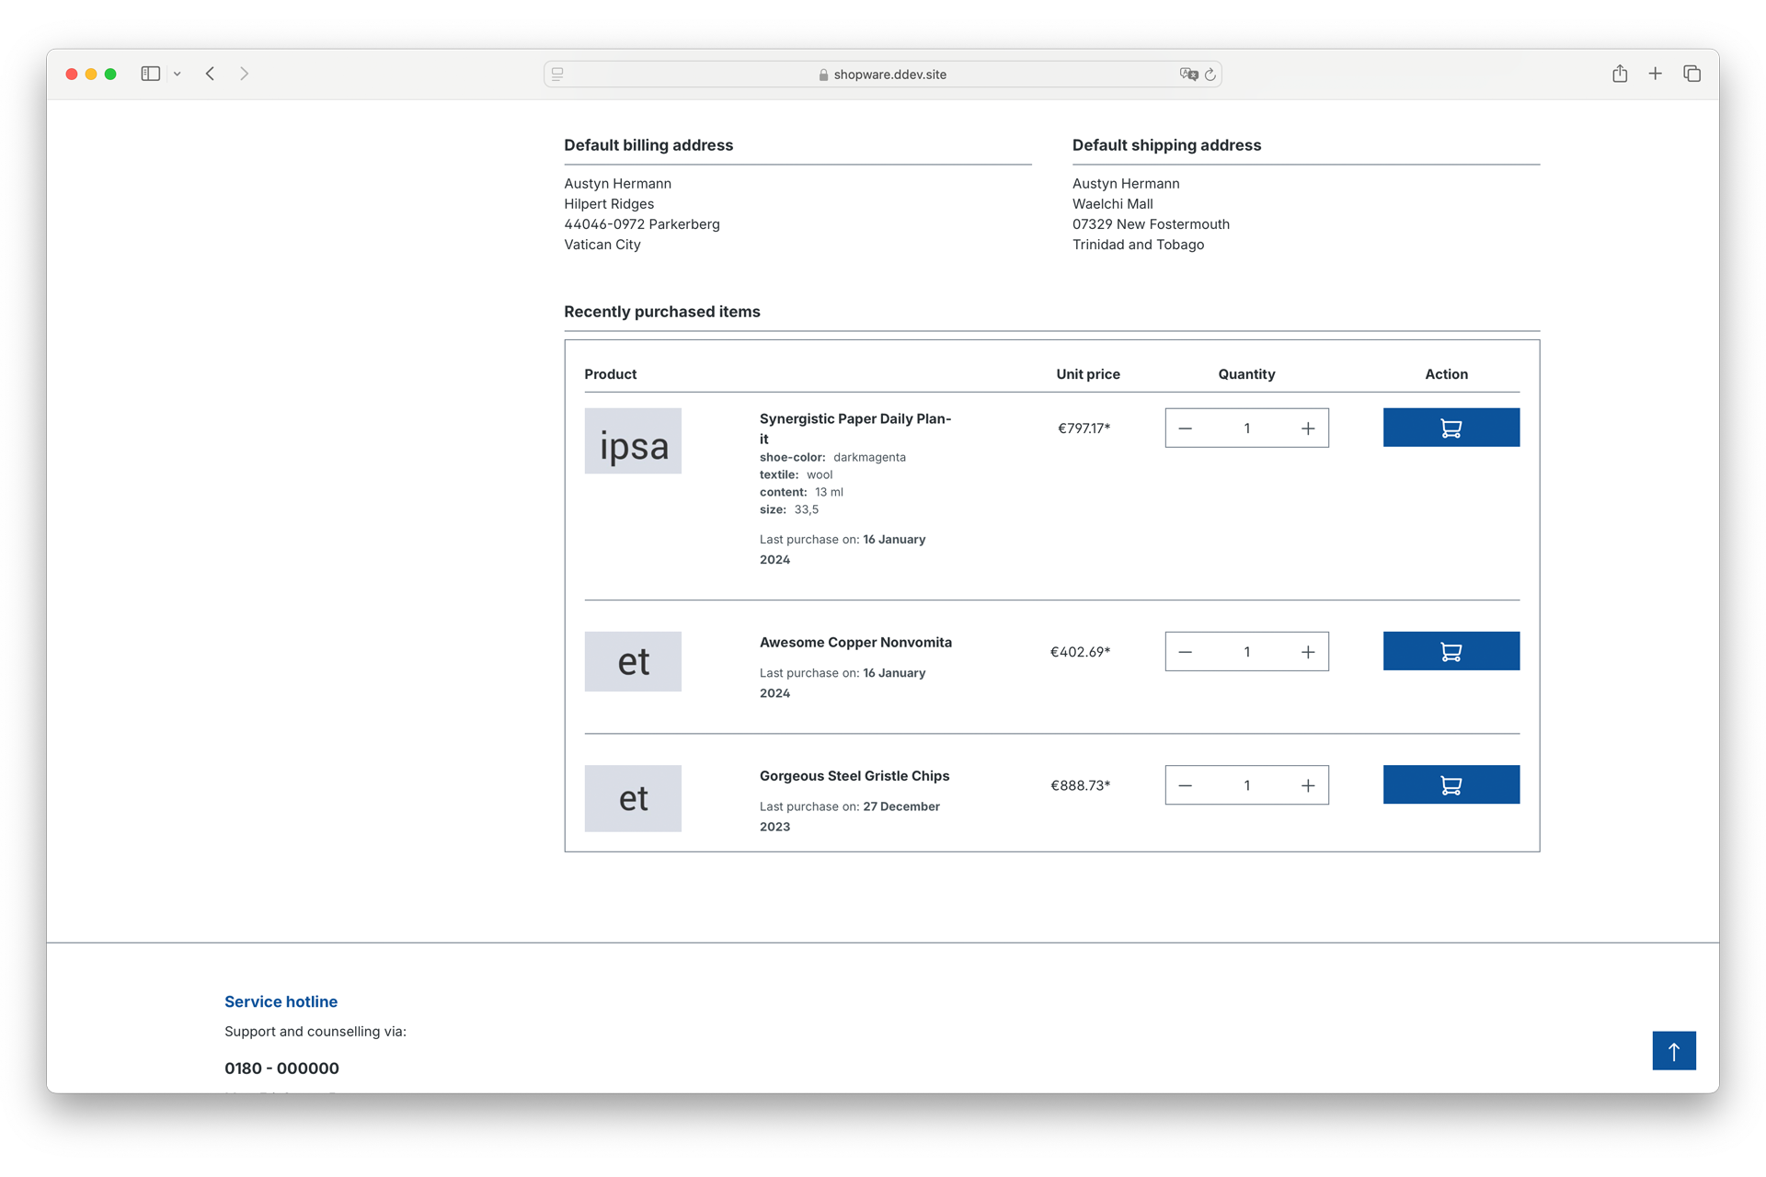Add Gorgeous Steel Gristle Chips to cart
1766x1177 pixels.
tap(1451, 784)
